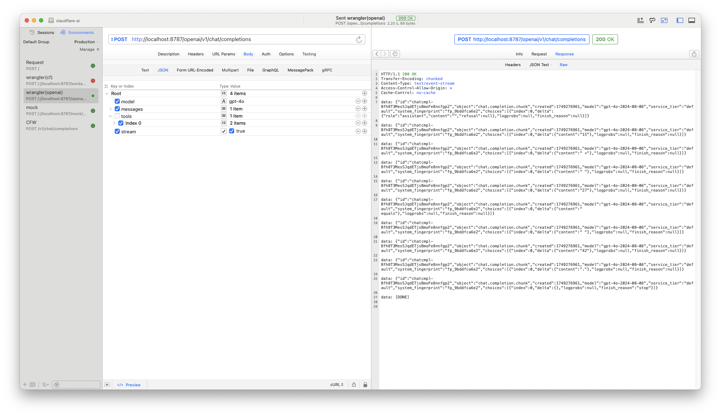
Task: Uncheck the model key checkbox
Action: pos(117,101)
